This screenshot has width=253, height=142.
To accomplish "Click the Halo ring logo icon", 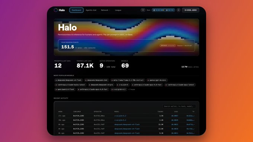I will 56,10.
